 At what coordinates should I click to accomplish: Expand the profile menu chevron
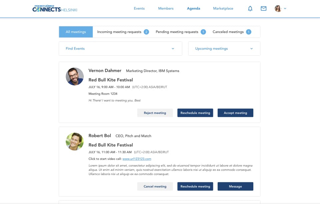tap(285, 9)
